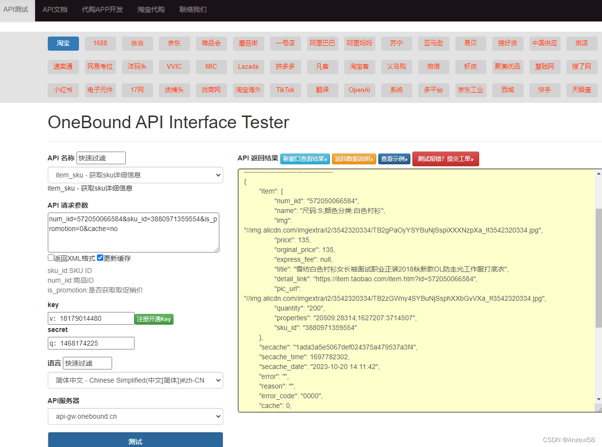Click the key input field

coord(91,318)
